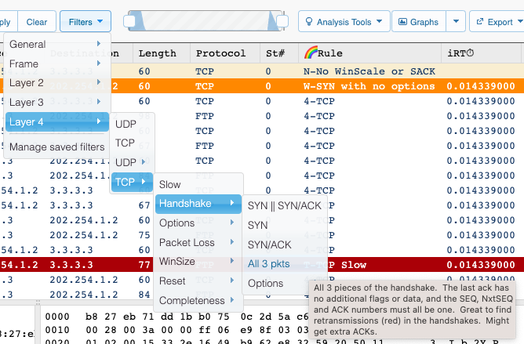This screenshot has width=524, height=344.
Task: Open the Analysis Tools dropdown
Action: pyautogui.click(x=344, y=22)
